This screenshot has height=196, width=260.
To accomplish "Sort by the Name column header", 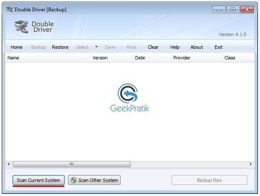I will coord(48,58).
